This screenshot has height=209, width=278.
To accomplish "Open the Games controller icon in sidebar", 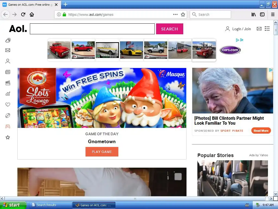I will [8, 127].
